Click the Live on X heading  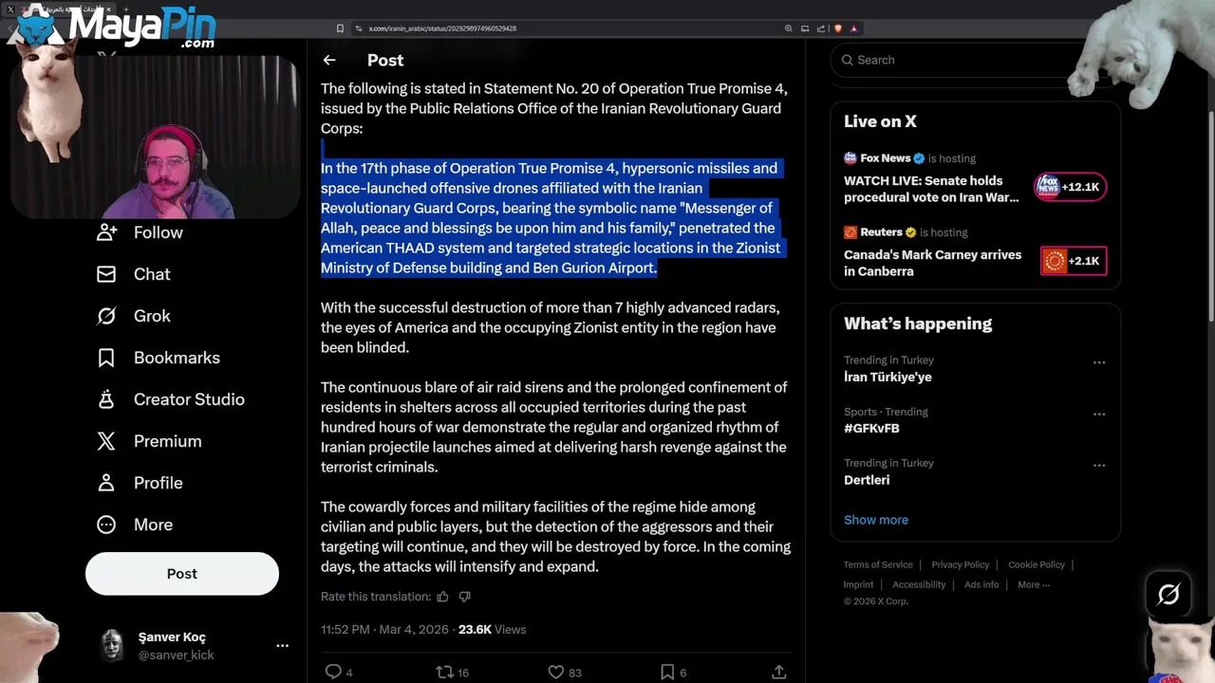(880, 121)
